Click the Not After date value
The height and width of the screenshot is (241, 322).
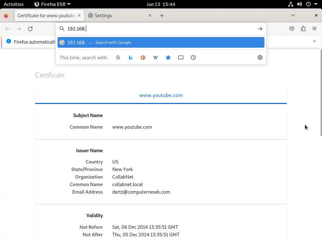146,235
